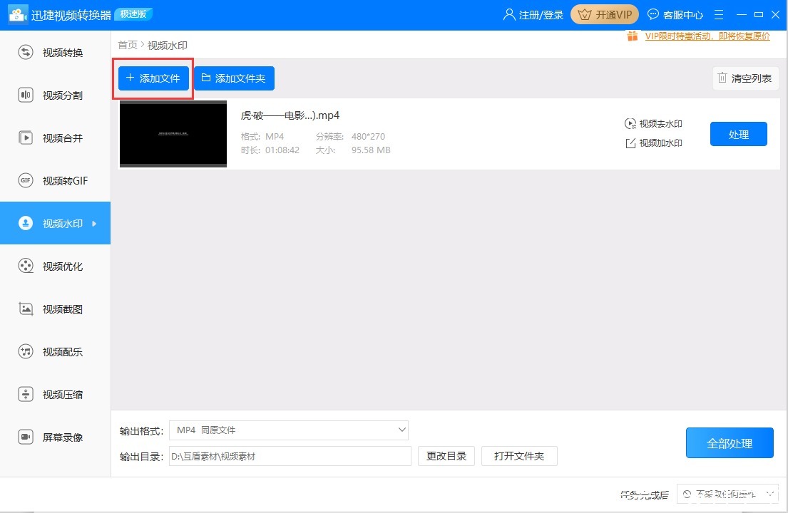The width and height of the screenshot is (788, 513).
Task: Click the user profile icon
Action: (x=509, y=14)
